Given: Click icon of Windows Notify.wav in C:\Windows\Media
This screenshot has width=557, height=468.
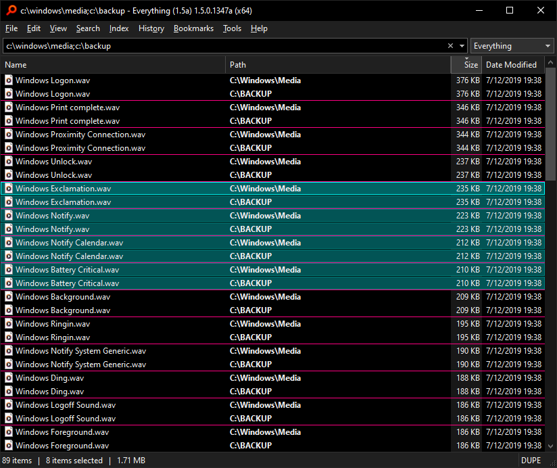Looking at the screenshot, I should click(x=9, y=215).
